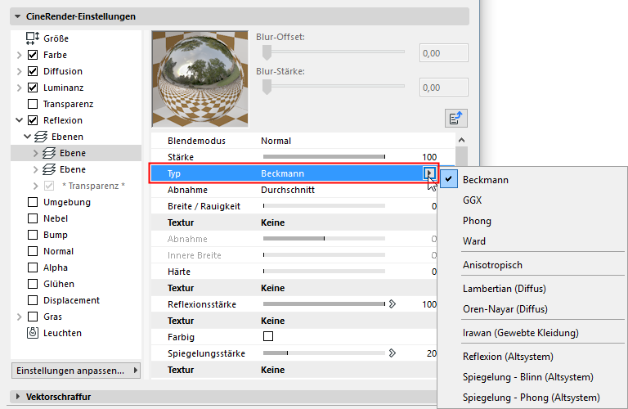Click the Blur-Offset value field
This screenshot has width=628, height=409.
[444, 53]
